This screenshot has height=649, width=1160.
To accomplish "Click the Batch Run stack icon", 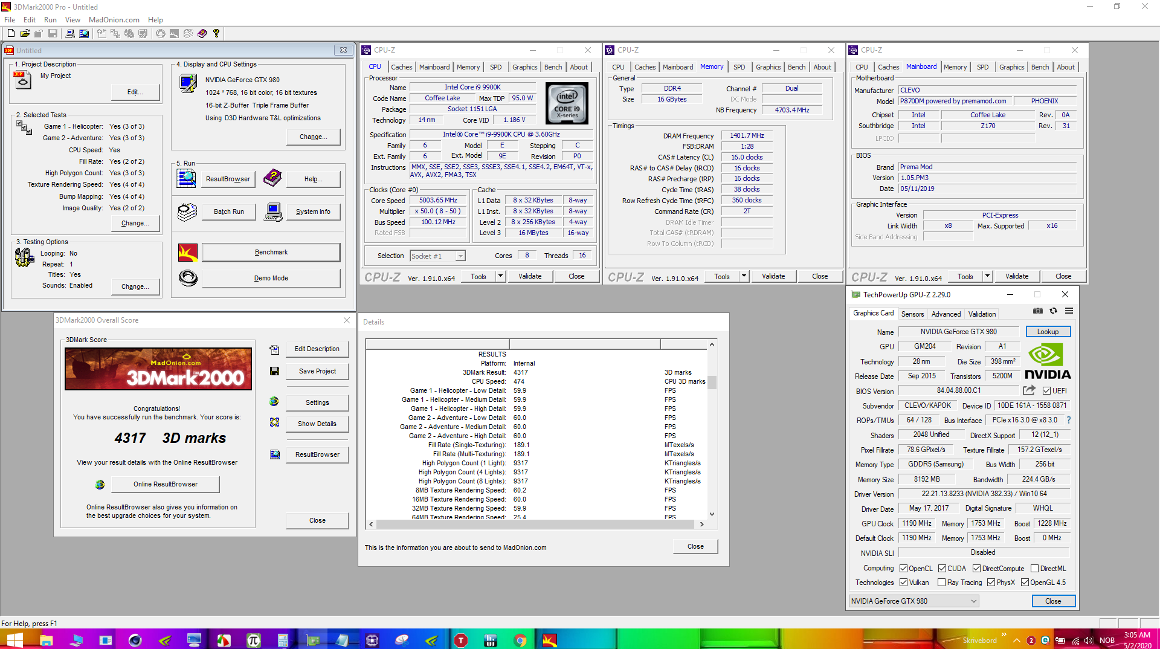I will click(187, 212).
